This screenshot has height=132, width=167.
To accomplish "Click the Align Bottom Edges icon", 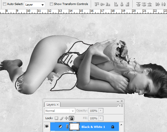I will pyautogui.click(x=108, y=4).
